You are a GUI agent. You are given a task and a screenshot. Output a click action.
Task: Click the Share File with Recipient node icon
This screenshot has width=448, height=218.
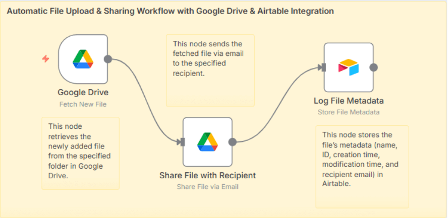(x=207, y=142)
